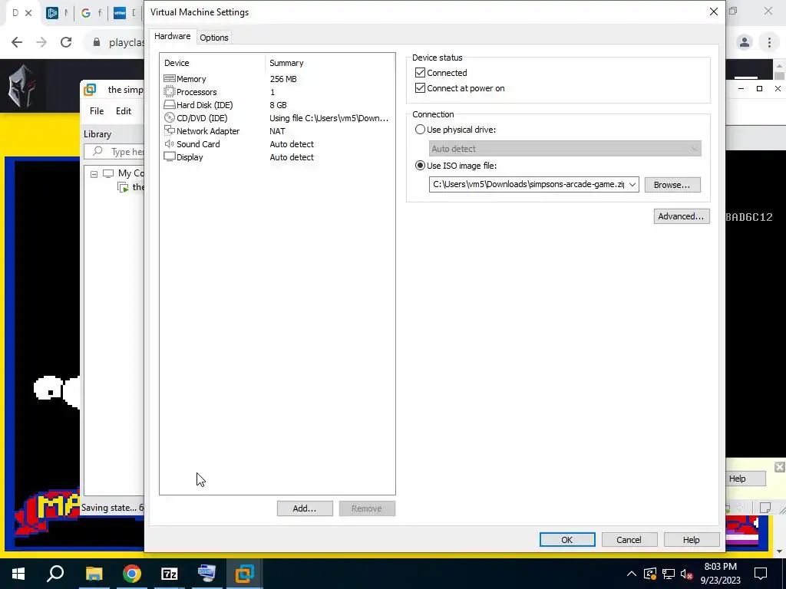Click Chrome back arrow
Screen dimensions: 786x589
(x=17, y=42)
